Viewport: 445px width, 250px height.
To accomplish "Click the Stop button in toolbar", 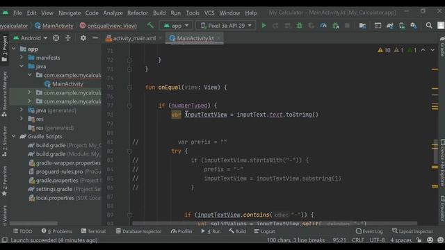I will click(x=347, y=26).
